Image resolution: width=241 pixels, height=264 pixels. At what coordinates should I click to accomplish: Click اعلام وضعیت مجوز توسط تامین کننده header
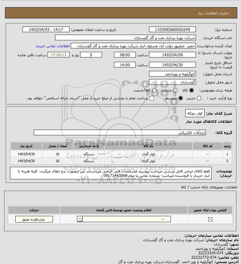coord(124,210)
